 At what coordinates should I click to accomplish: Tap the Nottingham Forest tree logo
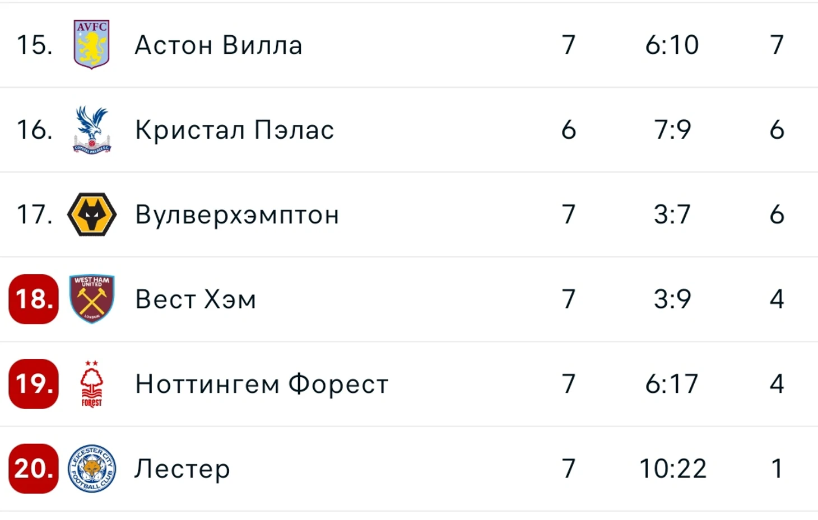pyautogui.click(x=92, y=384)
